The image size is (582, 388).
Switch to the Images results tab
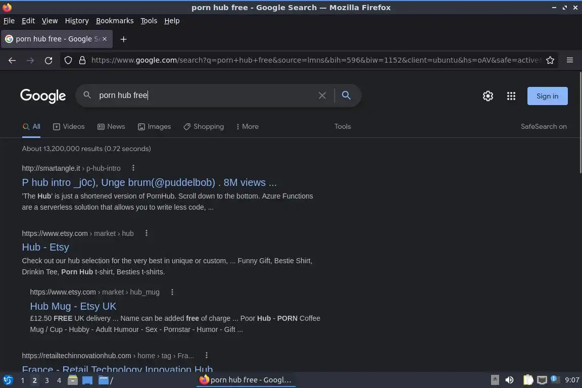tap(155, 127)
